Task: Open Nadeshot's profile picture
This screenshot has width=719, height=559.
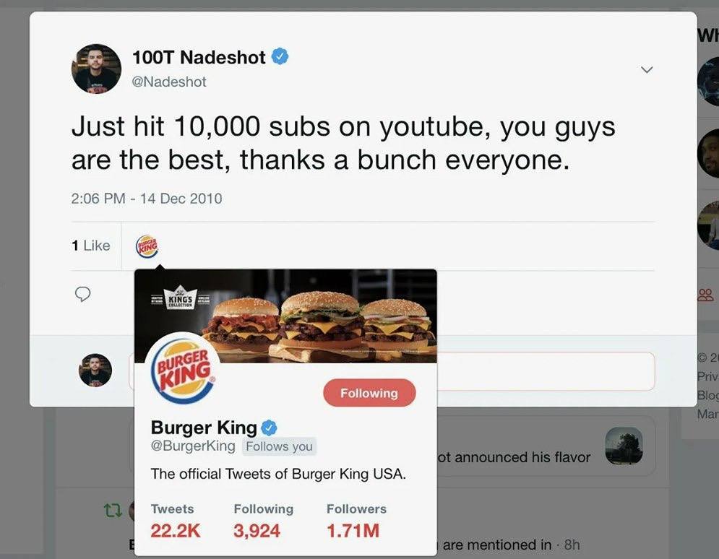Action: (96, 69)
